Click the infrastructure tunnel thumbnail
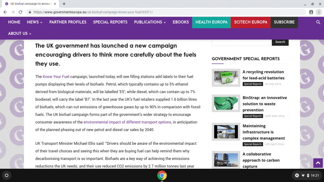Viewport: 324px width, 182px height. [226, 132]
